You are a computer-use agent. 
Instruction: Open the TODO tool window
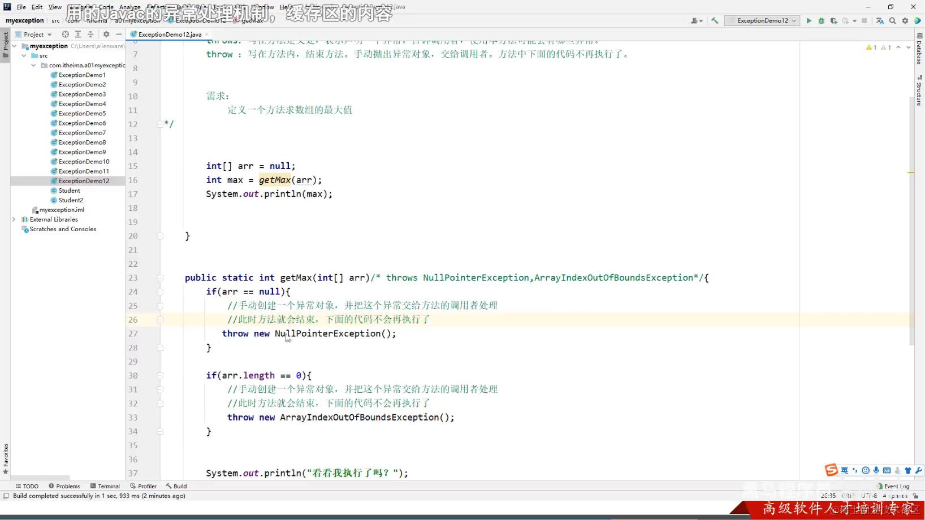point(27,486)
